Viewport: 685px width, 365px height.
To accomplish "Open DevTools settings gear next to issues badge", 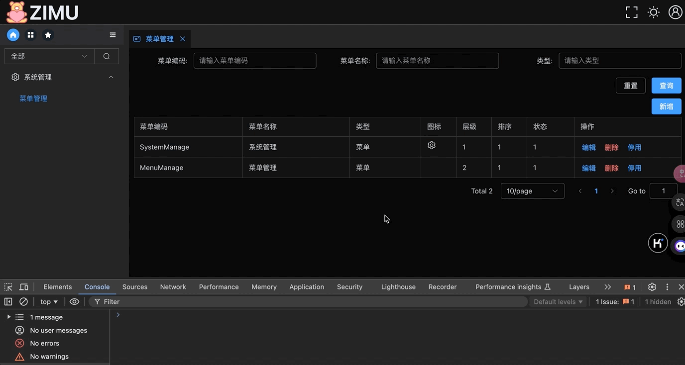I will click(652, 287).
